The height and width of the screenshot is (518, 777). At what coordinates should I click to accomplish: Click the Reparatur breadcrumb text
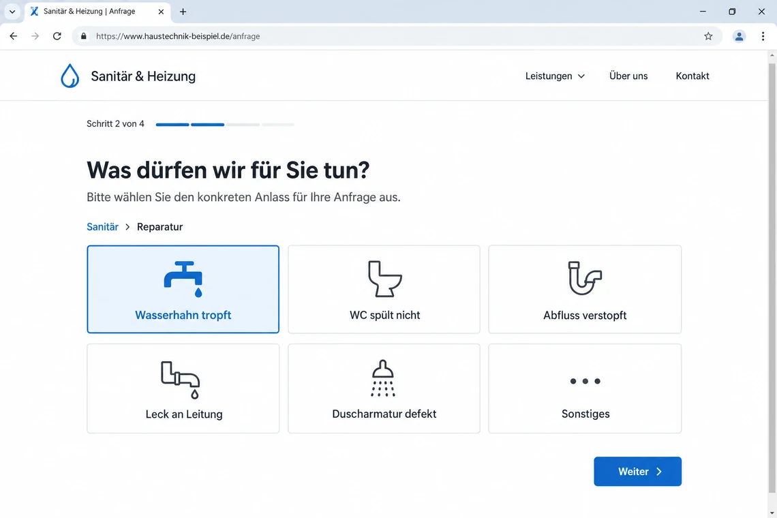pos(159,226)
